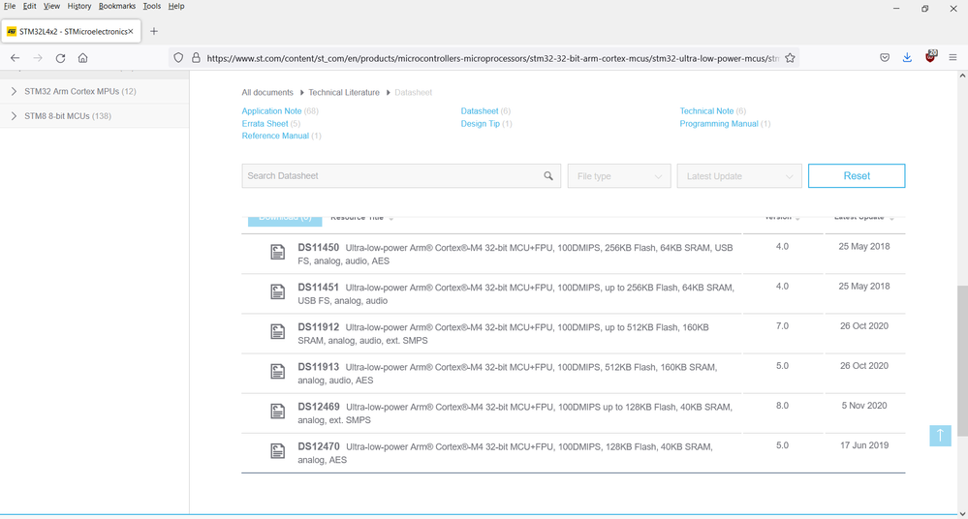Screen dimensions: 968x519
Task: Open the Tools menu
Action: click(x=152, y=6)
